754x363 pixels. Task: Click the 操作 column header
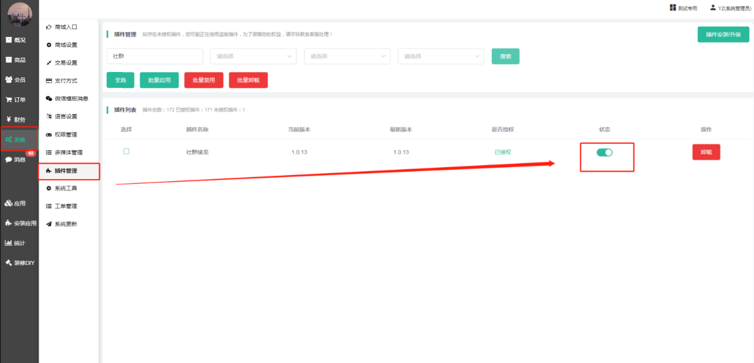tap(706, 130)
